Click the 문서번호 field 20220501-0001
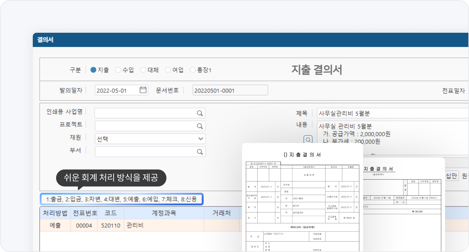Screen dimensions: 469x252 pos(230,90)
